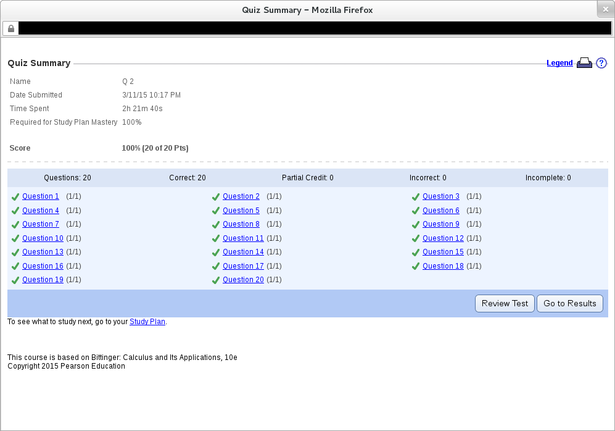Click the green checkmark beside Question 18
Viewport: 615px width, 431px height.
point(416,267)
